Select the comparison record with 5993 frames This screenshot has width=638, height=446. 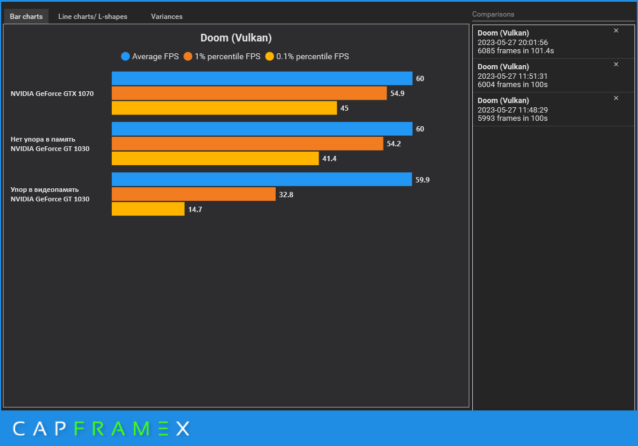[553, 110]
